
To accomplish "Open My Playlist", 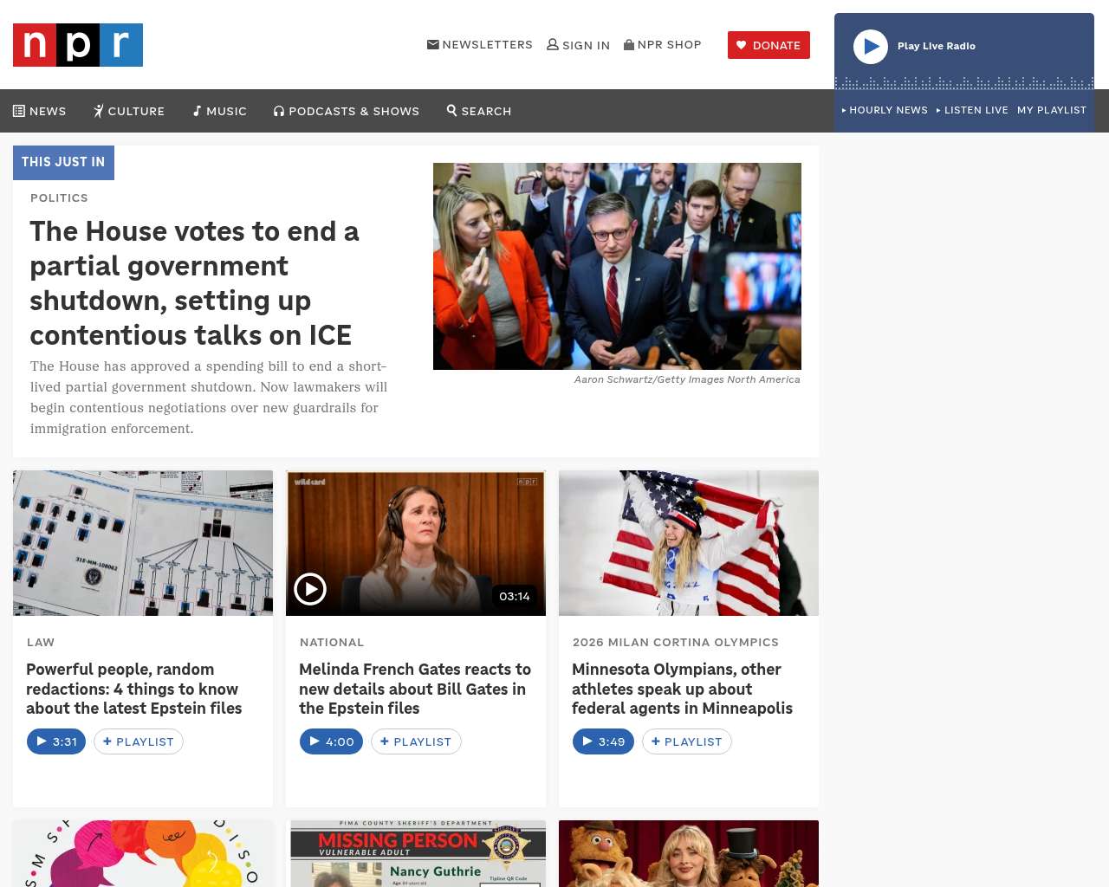I will (x=1052, y=110).
